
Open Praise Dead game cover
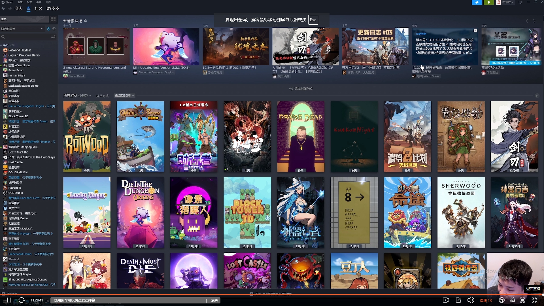[301, 137]
